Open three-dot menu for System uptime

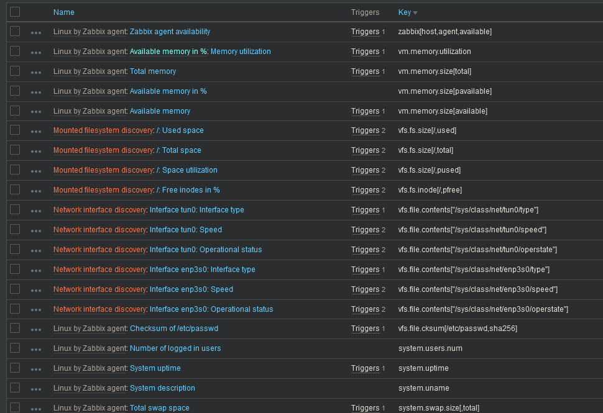(x=36, y=369)
